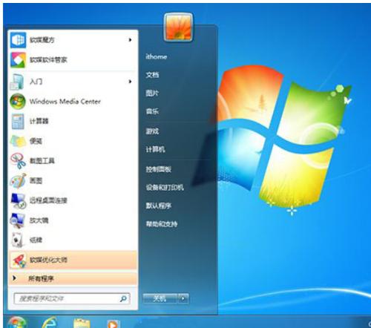This screenshot has height=328, width=371.
Task: Open Windows Media Player on taskbar
Action: (114, 324)
